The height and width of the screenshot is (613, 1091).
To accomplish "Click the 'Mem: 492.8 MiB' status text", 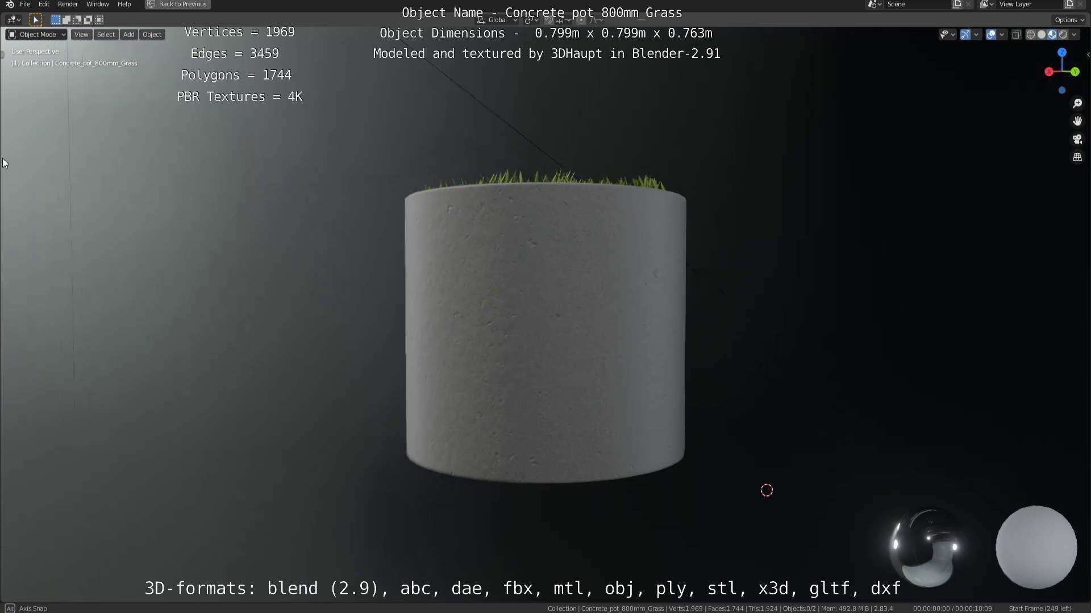I will (x=845, y=608).
